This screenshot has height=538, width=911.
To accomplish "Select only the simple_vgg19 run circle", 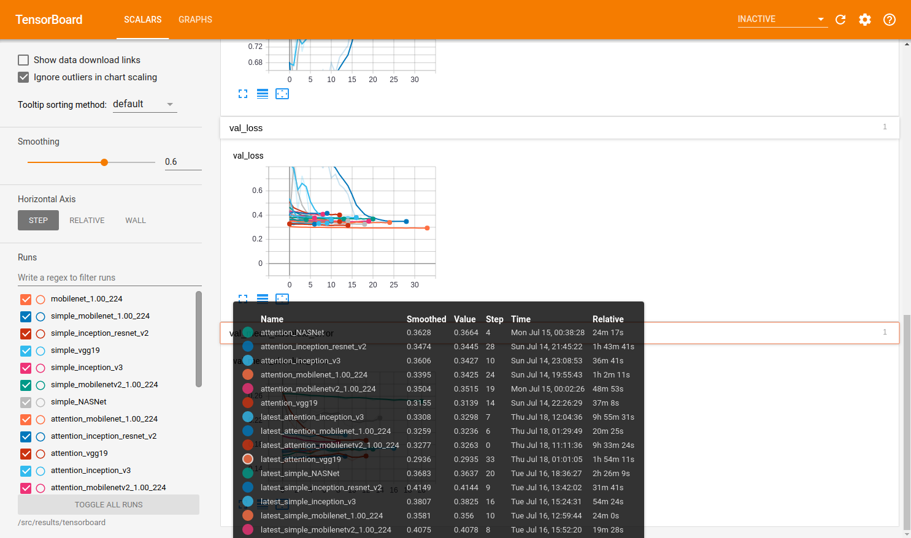I will (40, 351).
